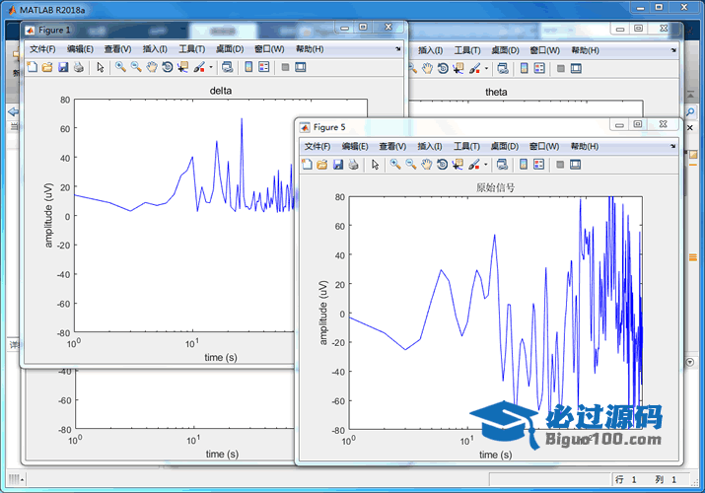Expand brush color dropdown arrow in Figure 5
The height and width of the screenshot is (493, 705).
point(484,165)
